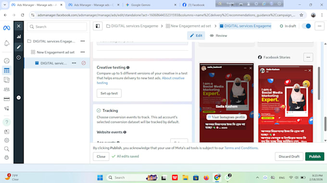The image size is (327, 183).
Task: Click the Close button
Action: tap(101, 156)
